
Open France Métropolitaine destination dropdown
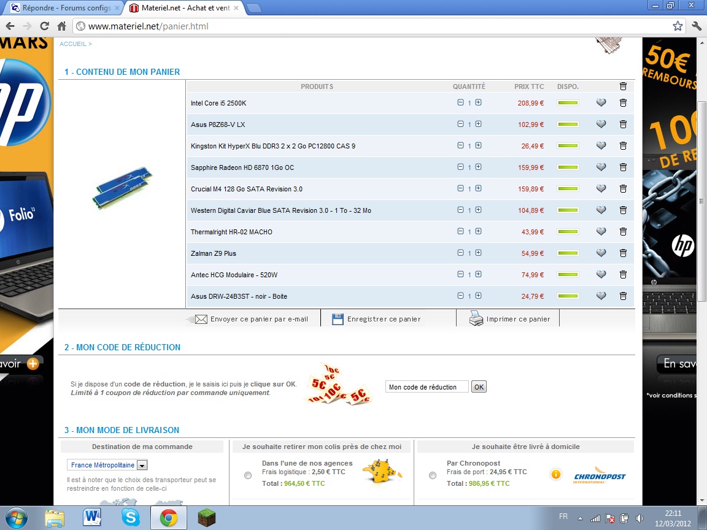click(142, 466)
